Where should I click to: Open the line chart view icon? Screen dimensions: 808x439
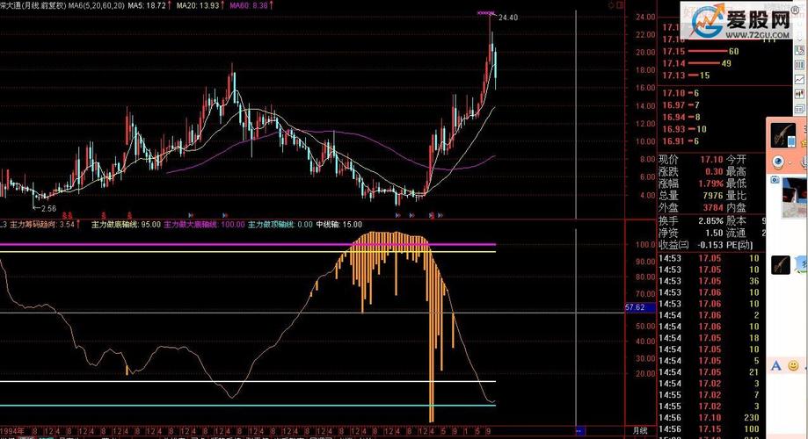[800, 80]
